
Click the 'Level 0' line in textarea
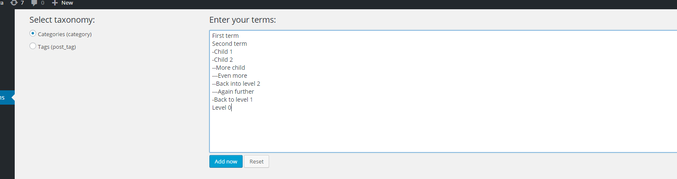[x=222, y=108]
